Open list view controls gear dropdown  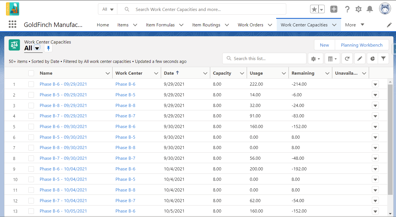[x=316, y=59]
